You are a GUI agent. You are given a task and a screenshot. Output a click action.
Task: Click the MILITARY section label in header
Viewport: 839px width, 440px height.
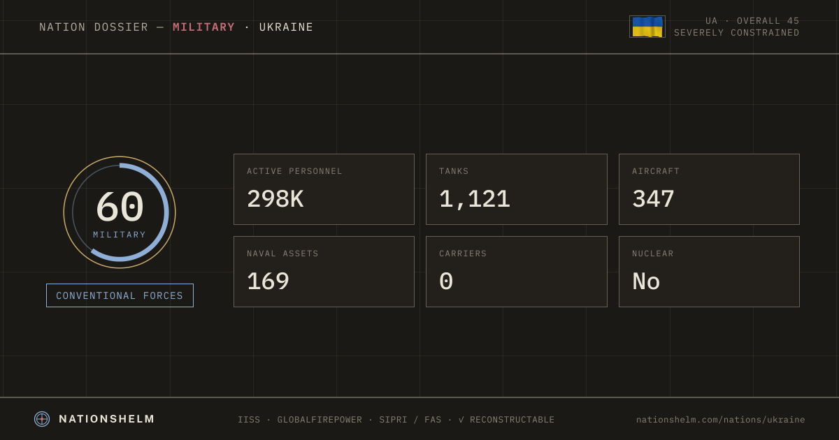pyautogui.click(x=204, y=27)
